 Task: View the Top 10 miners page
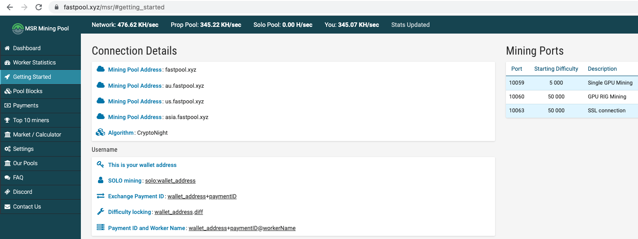[40, 120]
